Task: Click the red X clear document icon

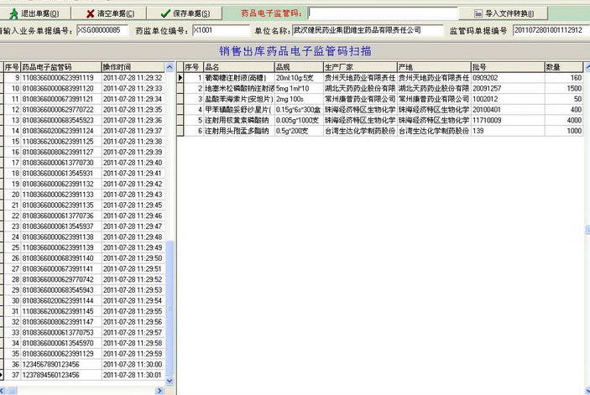Action: pyautogui.click(x=91, y=14)
